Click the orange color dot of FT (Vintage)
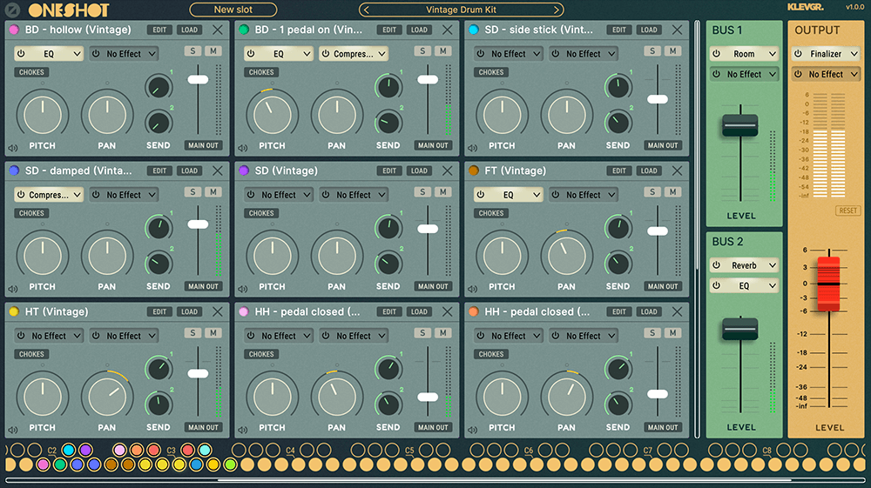Image resolution: width=871 pixels, height=488 pixels. [x=474, y=170]
